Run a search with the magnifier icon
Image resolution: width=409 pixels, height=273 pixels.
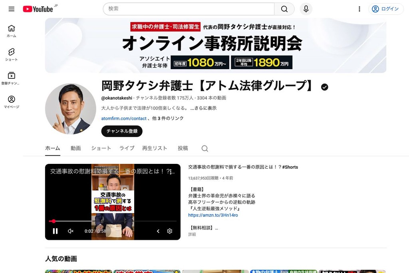[x=284, y=9]
